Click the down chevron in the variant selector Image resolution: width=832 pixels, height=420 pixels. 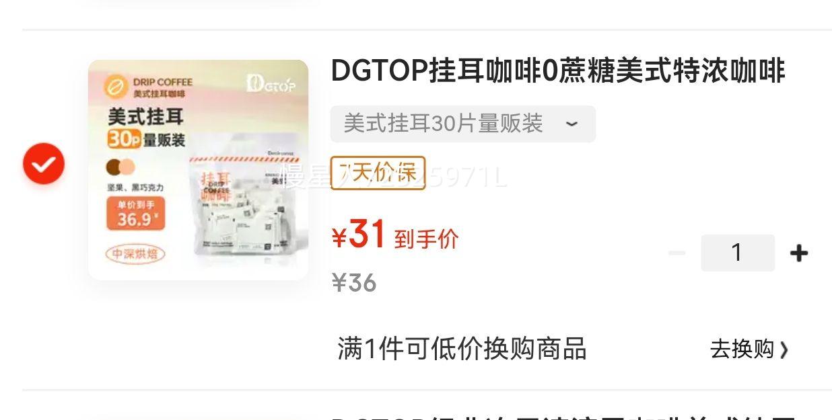click(x=571, y=124)
